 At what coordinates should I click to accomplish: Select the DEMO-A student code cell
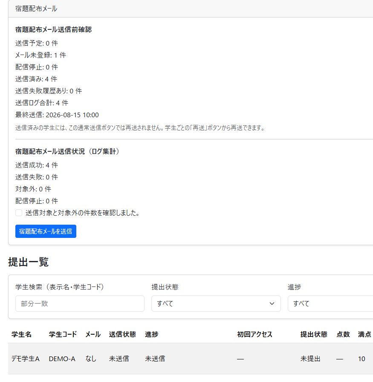pyautogui.click(x=62, y=359)
